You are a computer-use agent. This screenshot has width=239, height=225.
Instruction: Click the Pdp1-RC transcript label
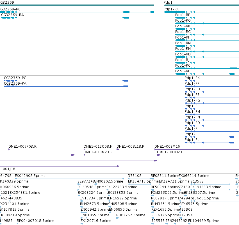click(183, 66)
